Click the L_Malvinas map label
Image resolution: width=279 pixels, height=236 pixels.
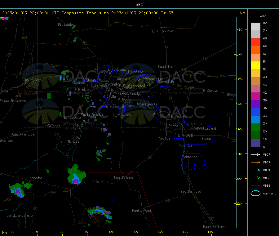point(122,115)
